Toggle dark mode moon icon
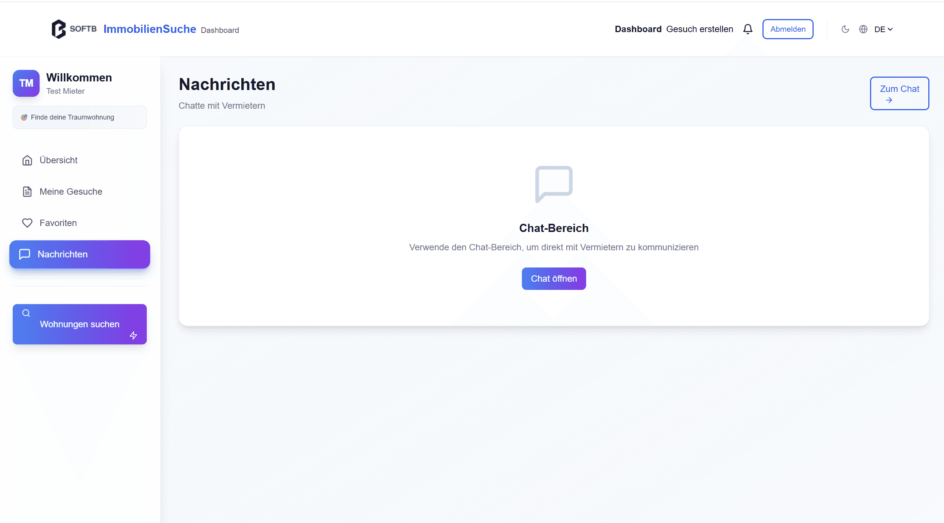 click(x=845, y=29)
